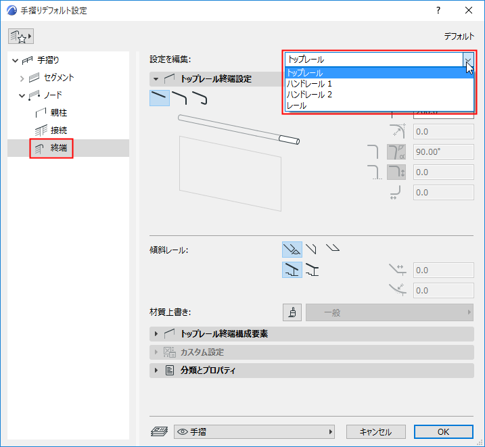Click the angle field showing 90.00°
The image size is (485, 447).
coord(443,151)
